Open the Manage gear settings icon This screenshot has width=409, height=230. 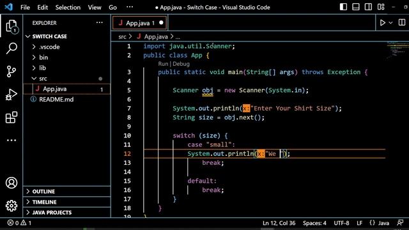12,206
